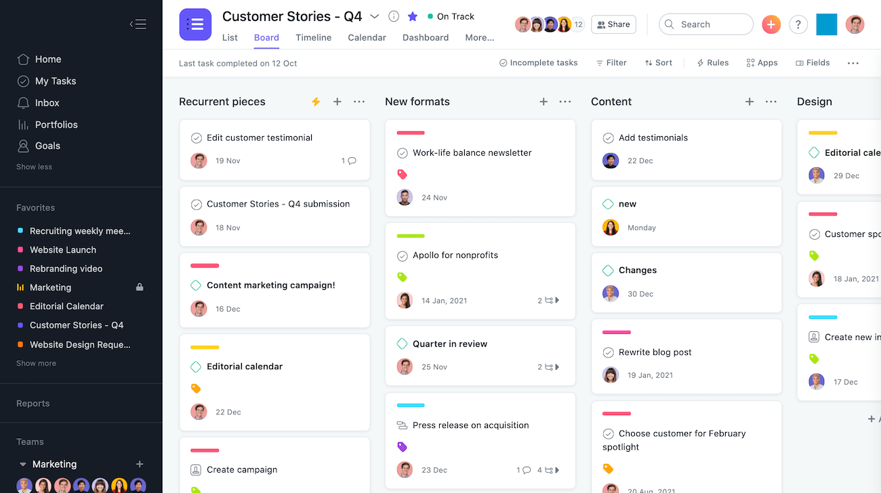Open the project title dropdown arrow

coord(375,16)
